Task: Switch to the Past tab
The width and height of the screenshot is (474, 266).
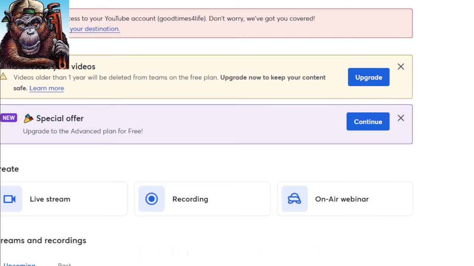Action: click(x=64, y=264)
